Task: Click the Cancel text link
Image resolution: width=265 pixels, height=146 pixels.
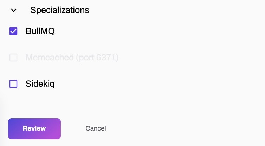Action: (x=96, y=128)
